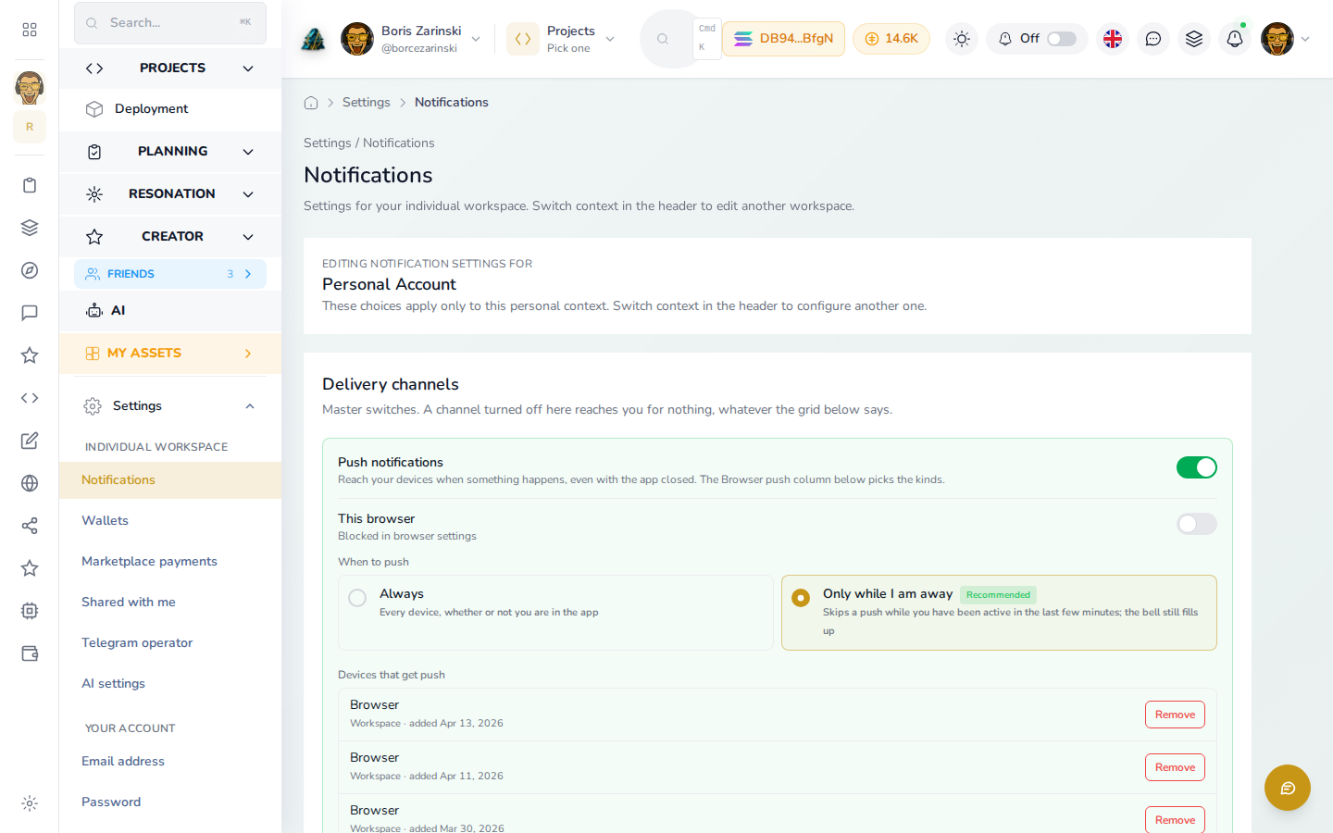This screenshot has width=1333, height=833.
Task: Open wallet DB94...BfgN button
Action: point(783,39)
